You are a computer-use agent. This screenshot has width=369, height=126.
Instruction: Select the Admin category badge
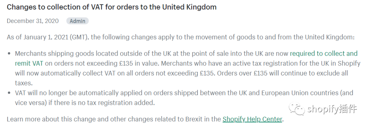pyautogui.click(x=78, y=21)
